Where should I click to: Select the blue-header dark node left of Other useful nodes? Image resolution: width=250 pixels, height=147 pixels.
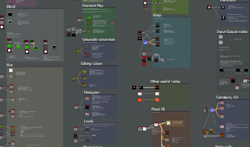coord(141,87)
